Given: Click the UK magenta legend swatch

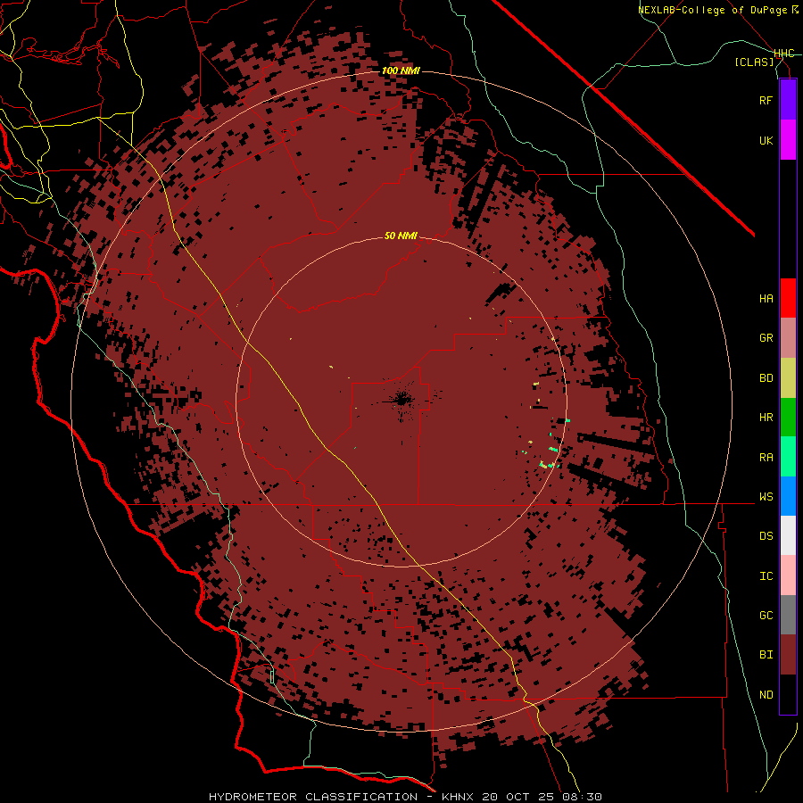Looking at the screenshot, I should point(788,140).
